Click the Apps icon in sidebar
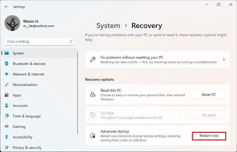The width and height of the screenshot is (237, 152). tap(7, 95)
